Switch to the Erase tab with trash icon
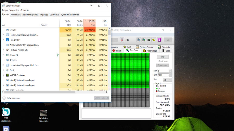The image size is (234, 131). [x=166, y=51]
